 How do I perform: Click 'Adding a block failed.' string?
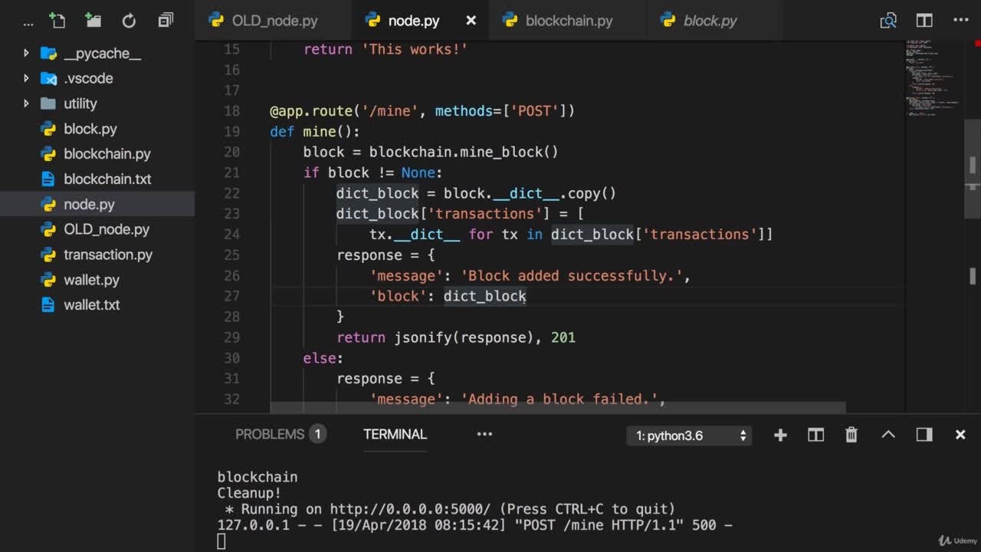[560, 399]
